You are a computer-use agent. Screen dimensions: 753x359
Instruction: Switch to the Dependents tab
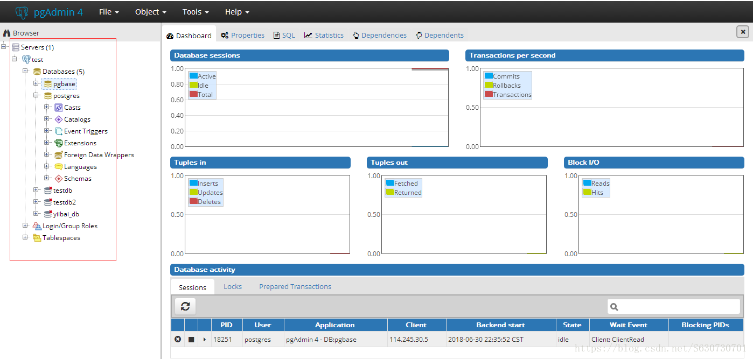[x=440, y=36]
